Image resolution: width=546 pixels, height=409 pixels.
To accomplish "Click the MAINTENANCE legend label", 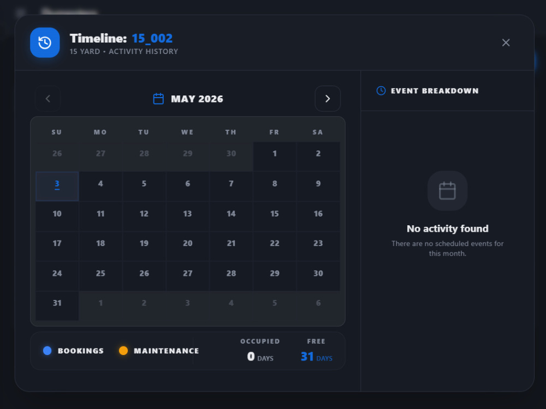I will click(x=167, y=351).
